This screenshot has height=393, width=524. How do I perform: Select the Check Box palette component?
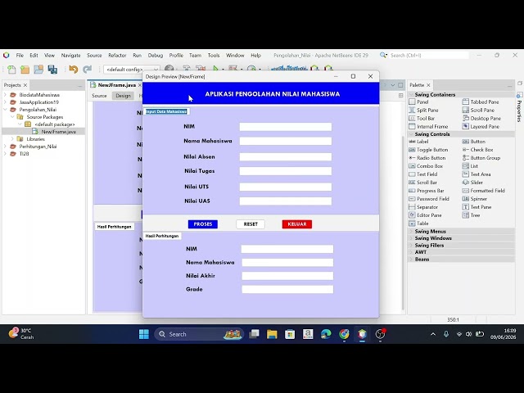click(x=478, y=150)
